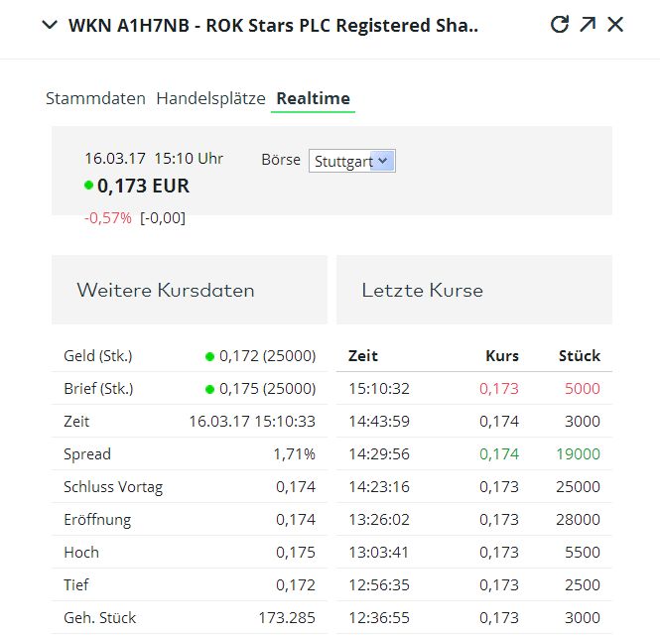Screen dimensions: 660x635
Task: Click the Letzte Kurse header
Action: click(423, 291)
